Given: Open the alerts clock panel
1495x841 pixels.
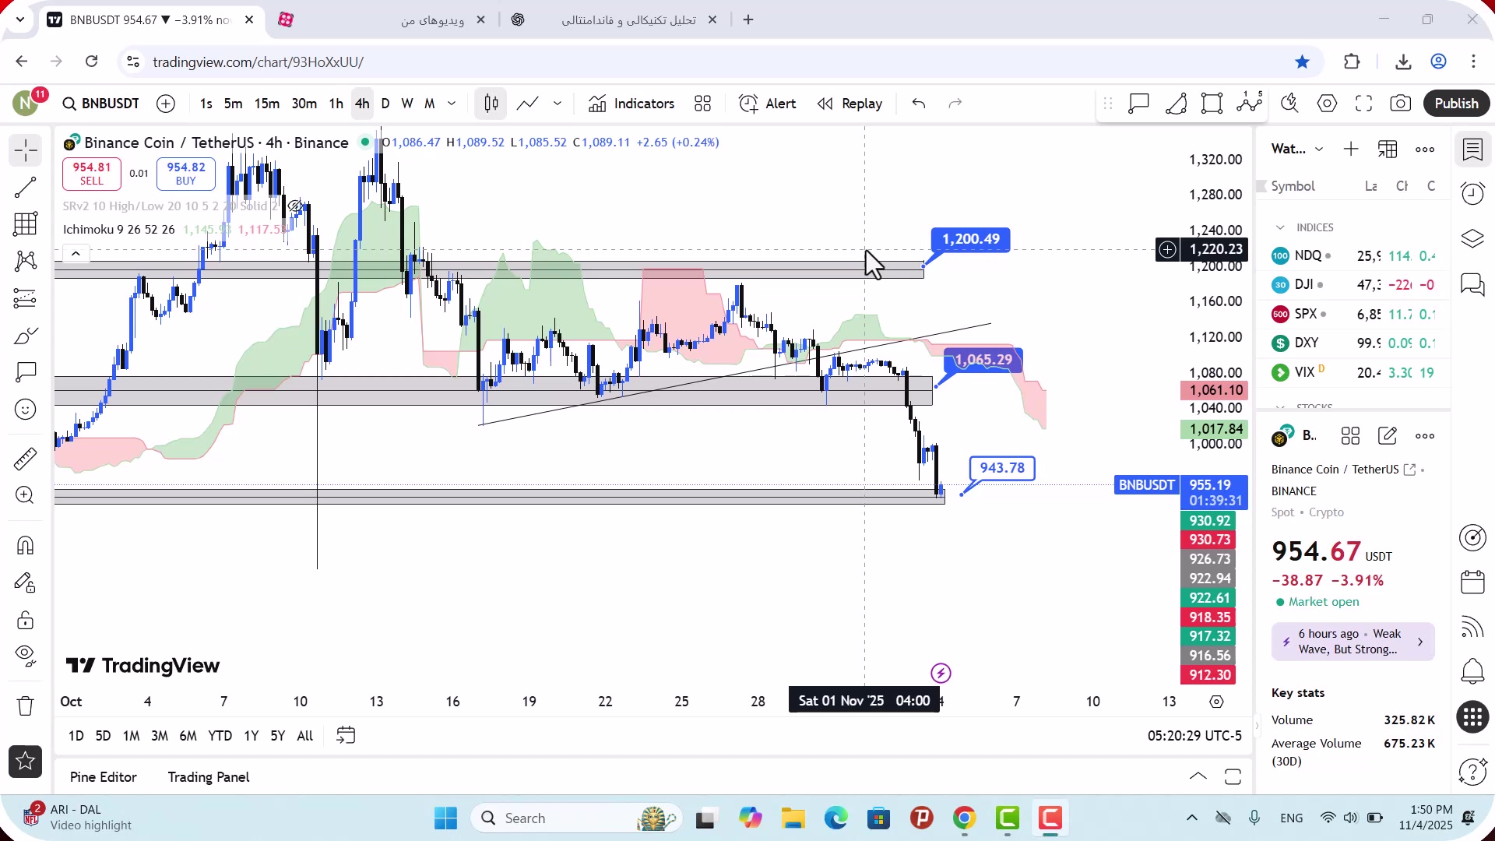Looking at the screenshot, I should (1472, 193).
